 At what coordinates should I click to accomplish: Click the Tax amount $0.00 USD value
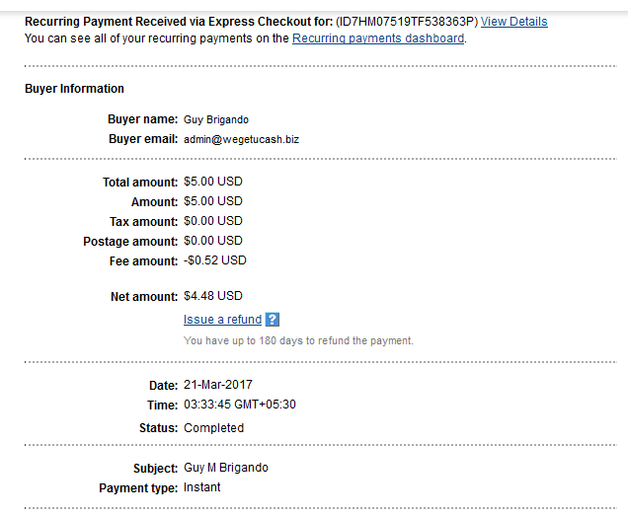[x=213, y=221]
